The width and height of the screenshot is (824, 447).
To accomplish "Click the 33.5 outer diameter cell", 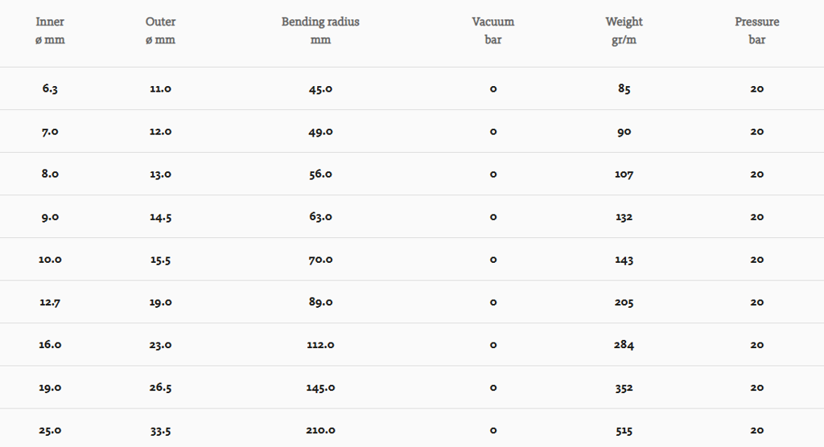I will pyautogui.click(x=160, y=430).
